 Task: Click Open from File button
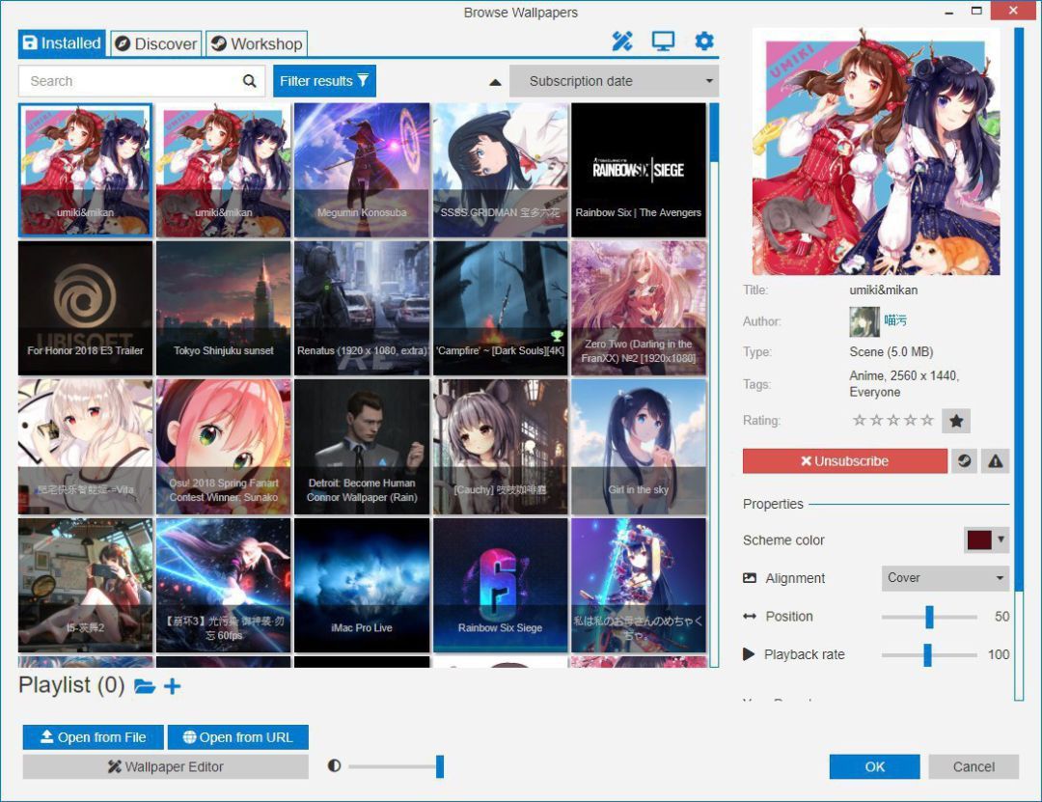click(93, 736)
